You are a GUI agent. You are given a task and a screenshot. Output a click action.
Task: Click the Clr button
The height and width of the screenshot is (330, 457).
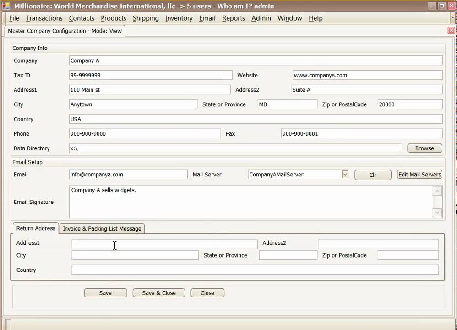pos(373,175)
